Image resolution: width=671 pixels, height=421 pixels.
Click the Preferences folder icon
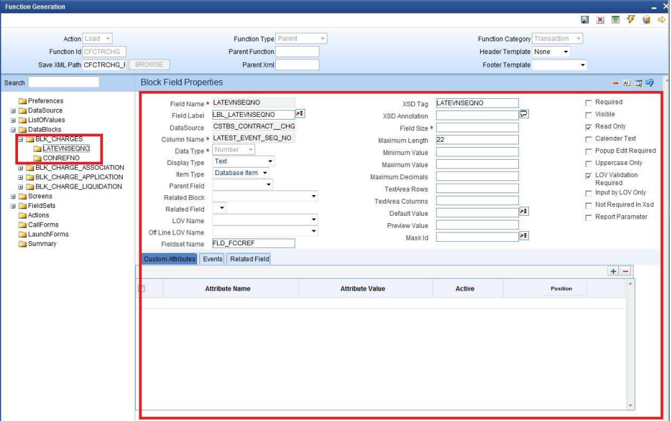23,101
